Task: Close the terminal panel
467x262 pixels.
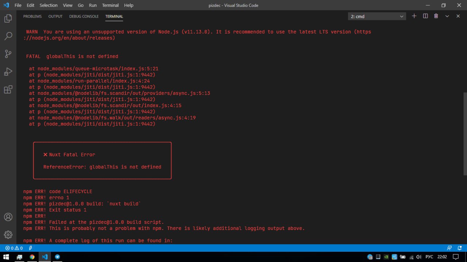Action: tap(458, 16)
